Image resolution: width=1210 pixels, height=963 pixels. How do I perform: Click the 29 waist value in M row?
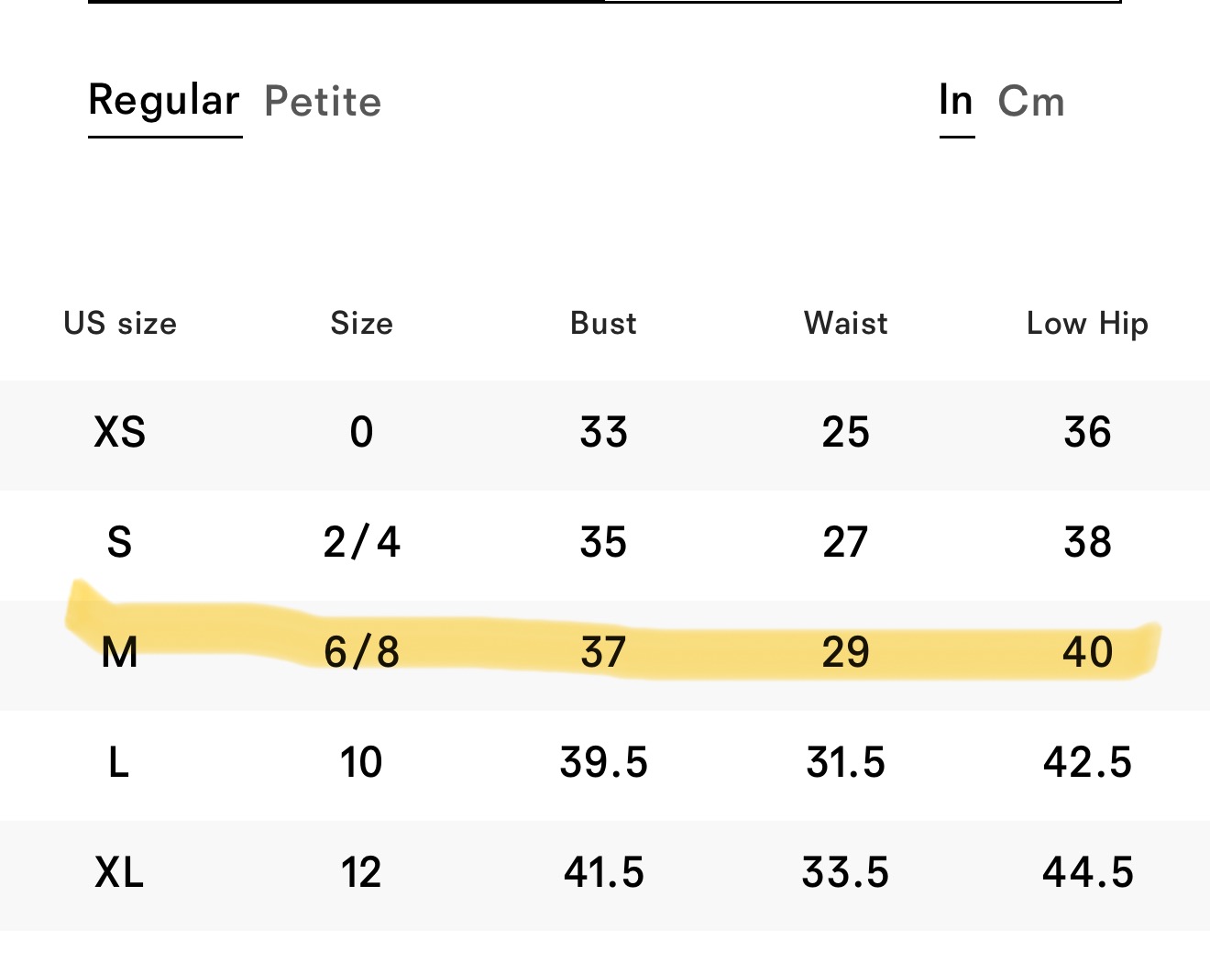(x=845, y=652)
